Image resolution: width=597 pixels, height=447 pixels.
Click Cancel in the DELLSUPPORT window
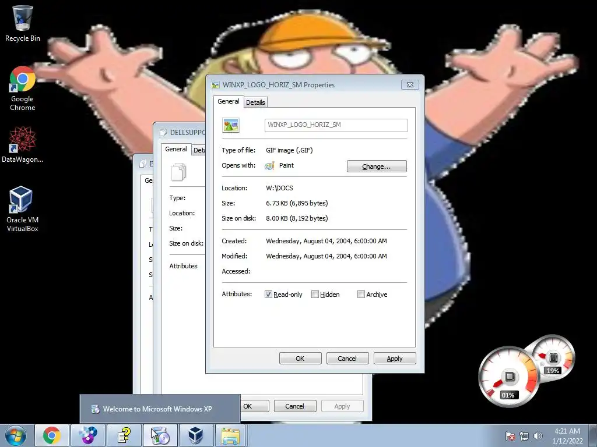(x=294, y=406)
